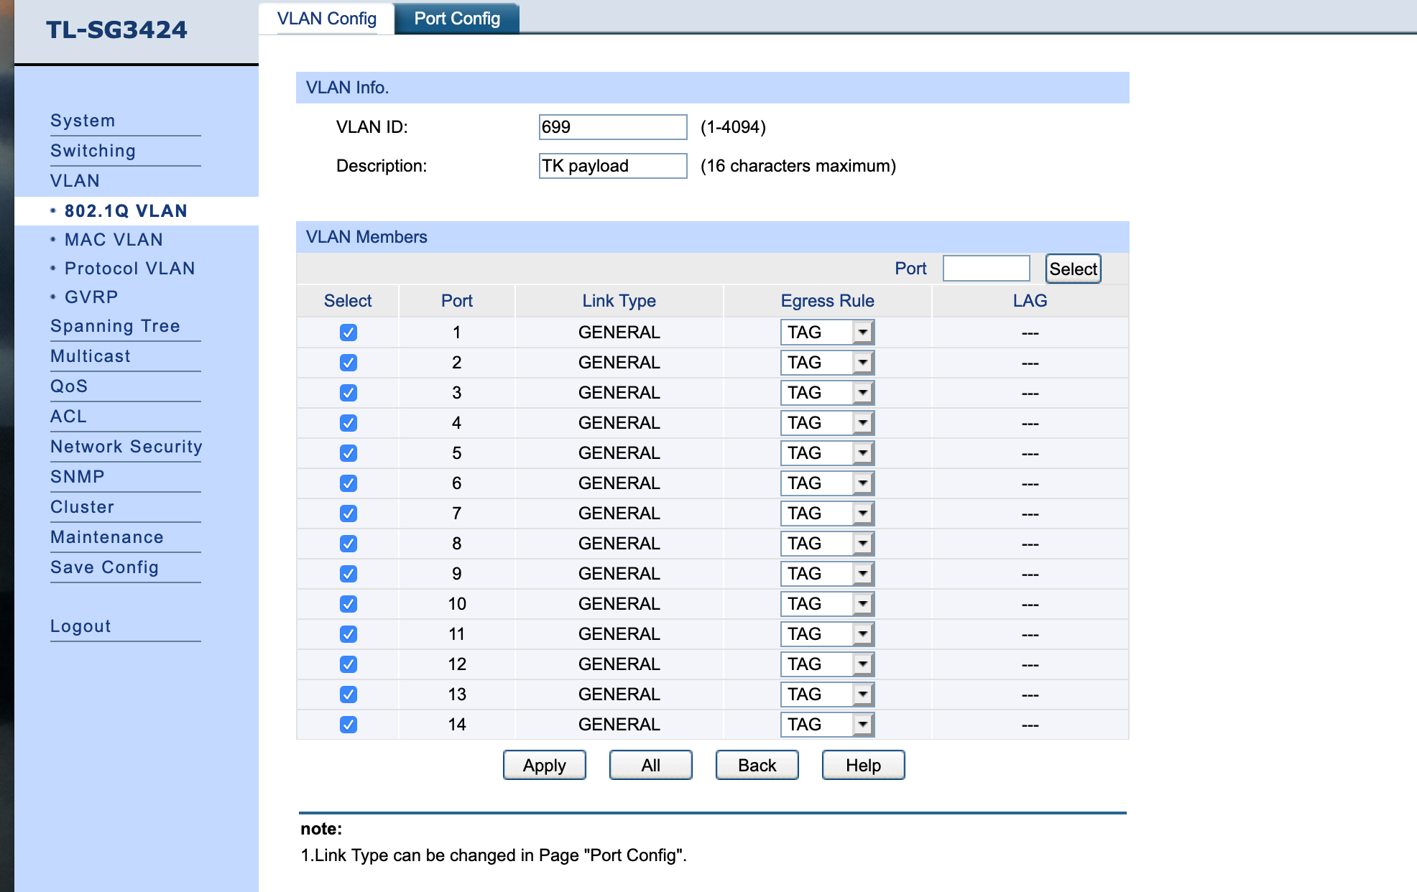Viewport: 1417px width, 892px height.
Task: Switch to the VLAN Config tab
Action: [x=327, y=19]
